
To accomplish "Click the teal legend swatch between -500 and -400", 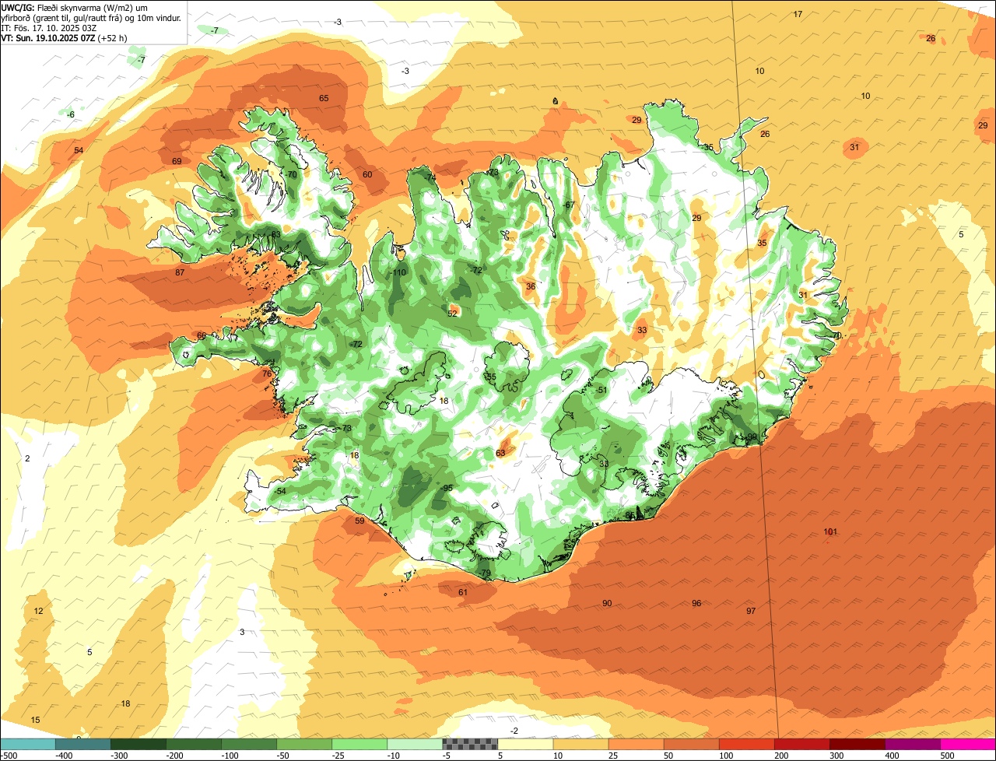I will point(27,744).
